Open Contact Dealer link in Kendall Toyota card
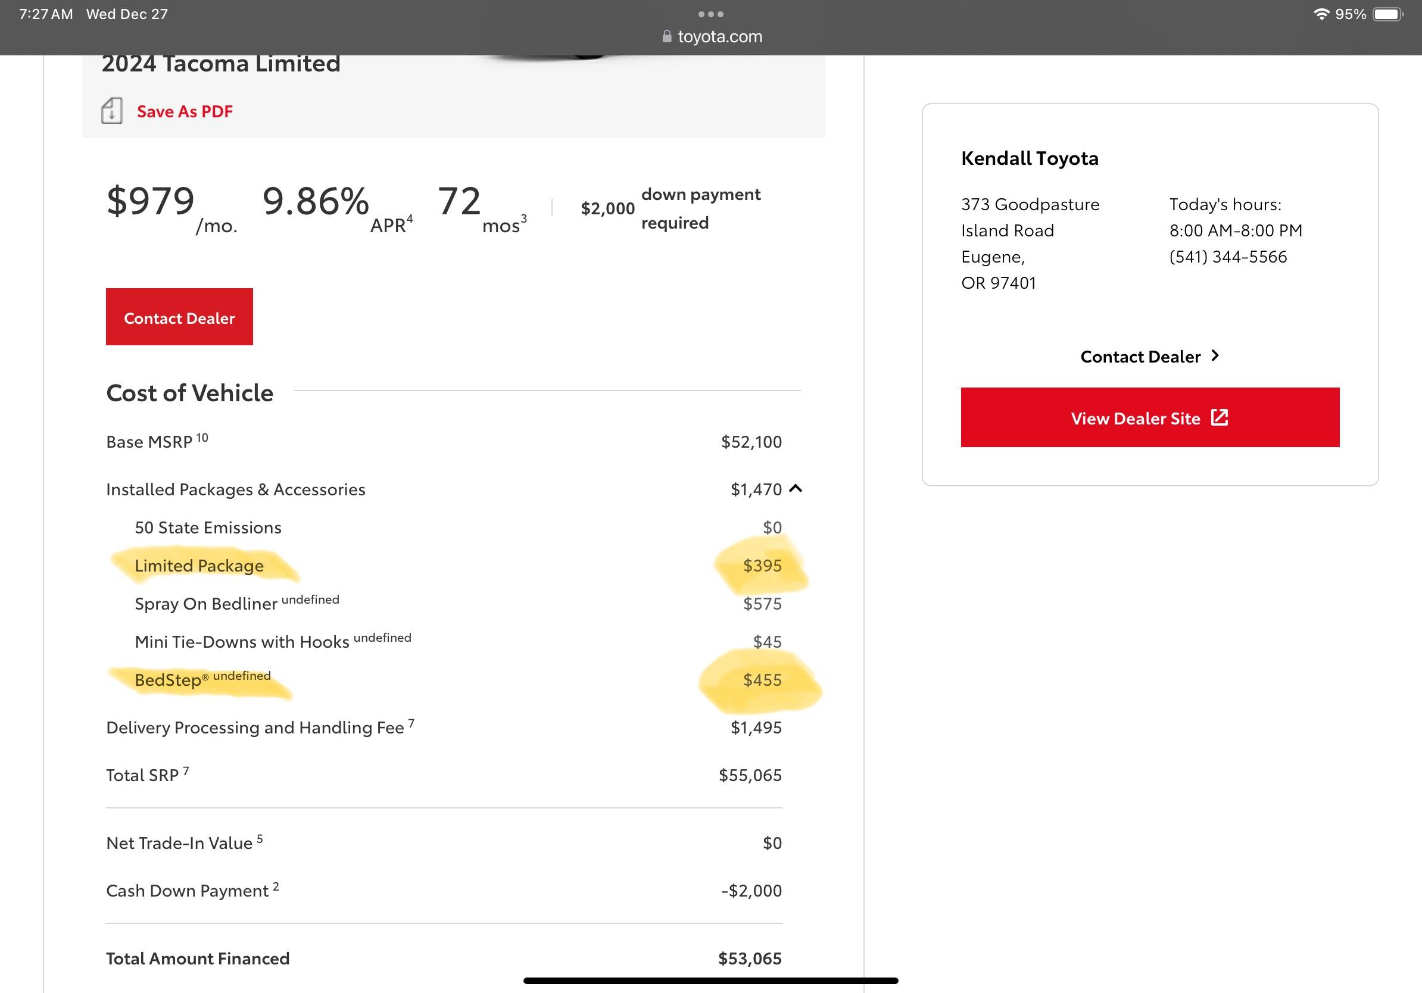Screen dimensions: 1422x993 [x=1140, y=357]
